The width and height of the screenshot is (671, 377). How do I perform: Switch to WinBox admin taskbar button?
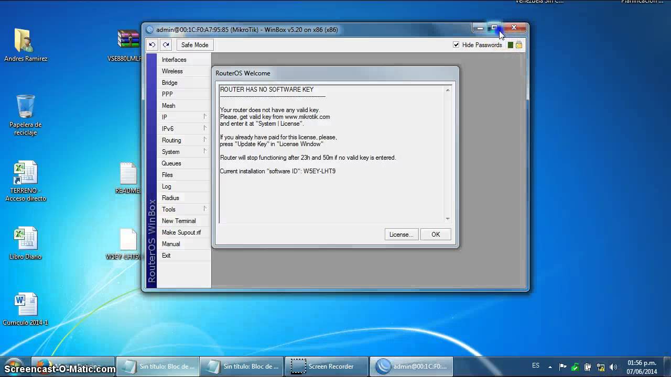click(412, 367)
